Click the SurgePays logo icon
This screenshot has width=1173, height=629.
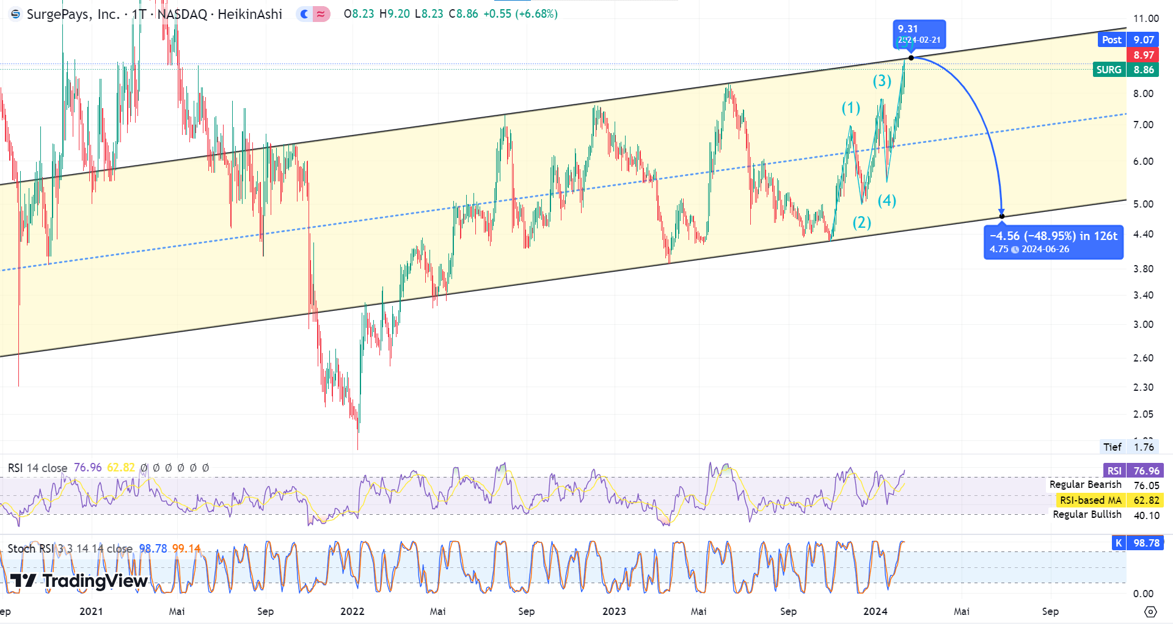click(x=15, y=14)
